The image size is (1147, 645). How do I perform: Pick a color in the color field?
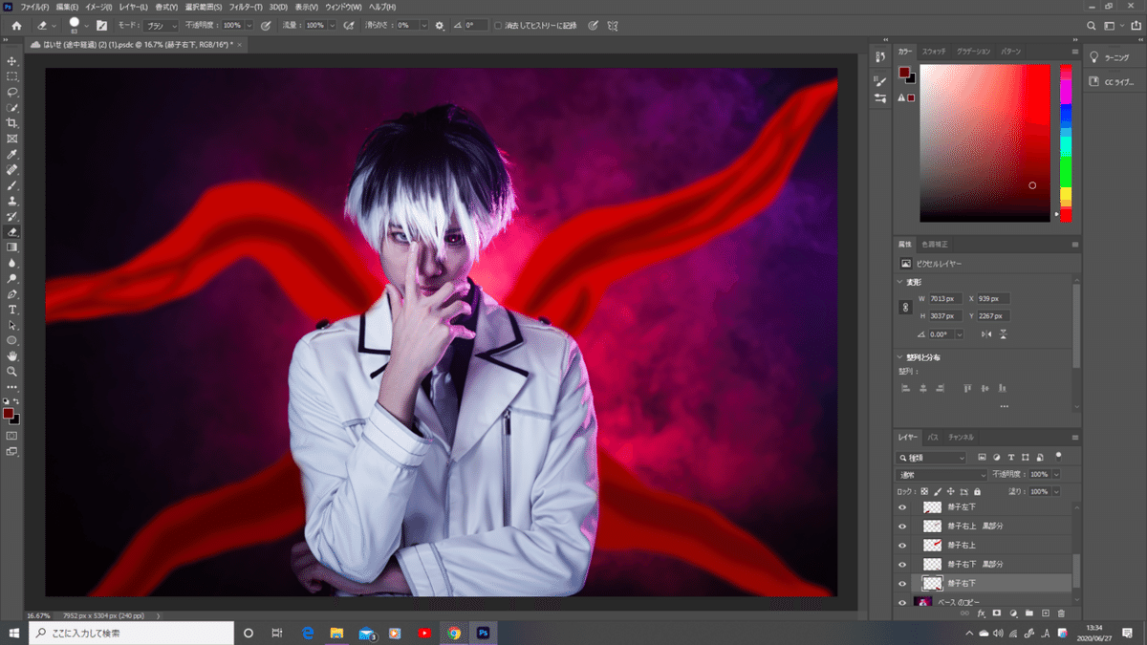(985, 143)
